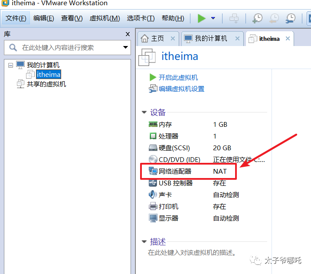Open the 文件(F) menu
The width and height of the screenshot is (311, 274).
coord(16,18)
